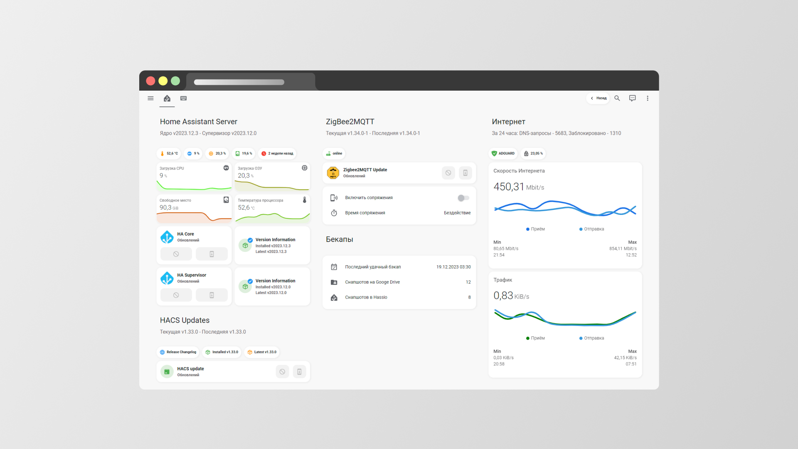This screenshot has height=449, width=798.
Task: Open the assist chat bubble icon
Action: click(x=632, y=99)
